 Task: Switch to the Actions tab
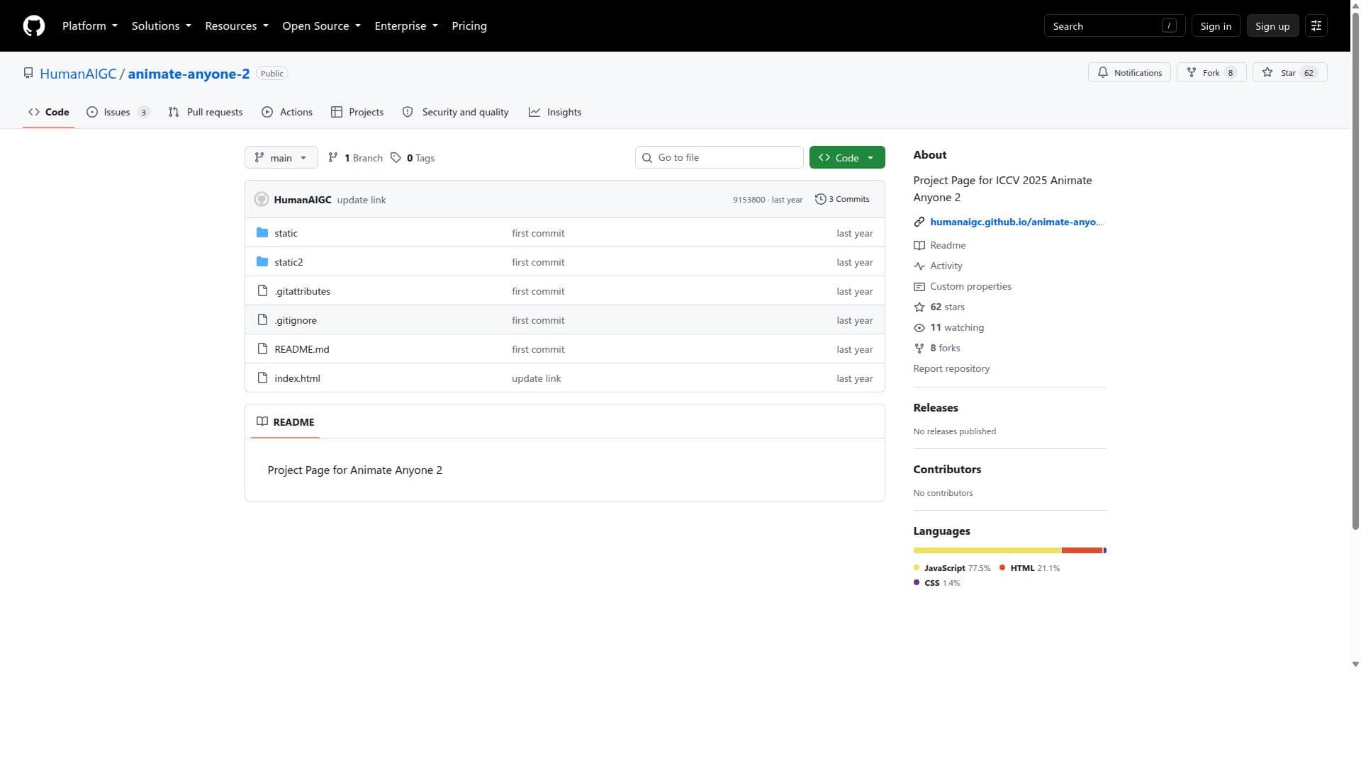pyautogui.click(x=287, y=113)
